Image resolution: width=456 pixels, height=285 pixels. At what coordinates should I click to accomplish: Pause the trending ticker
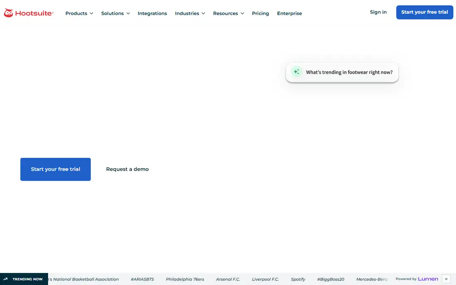446,279
